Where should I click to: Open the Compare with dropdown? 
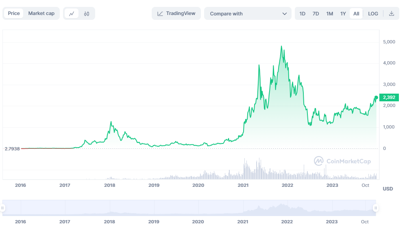click(248, 14)
